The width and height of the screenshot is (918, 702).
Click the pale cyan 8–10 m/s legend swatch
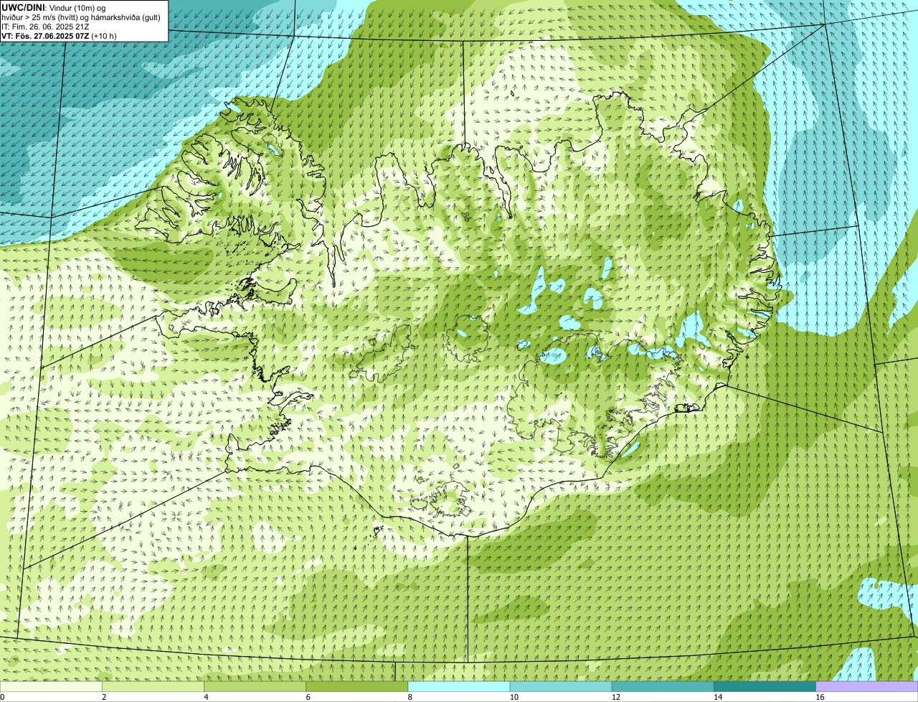click(459, 686)
